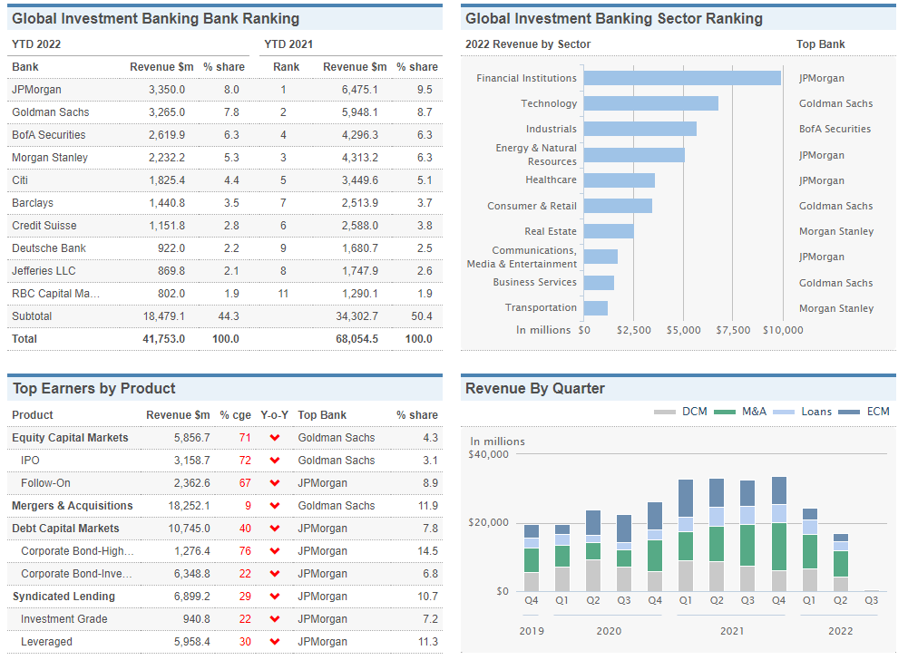The image size is (908, 660).
Task: Click the Leveraged product row
Action: click(x=225, y=642)
